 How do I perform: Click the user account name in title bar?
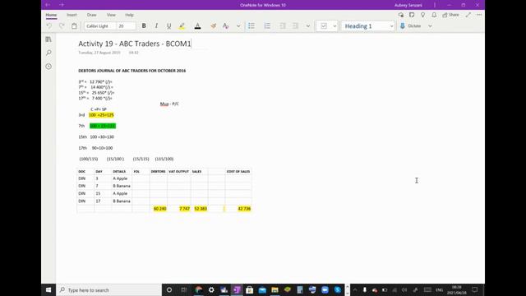click(408, 5)
